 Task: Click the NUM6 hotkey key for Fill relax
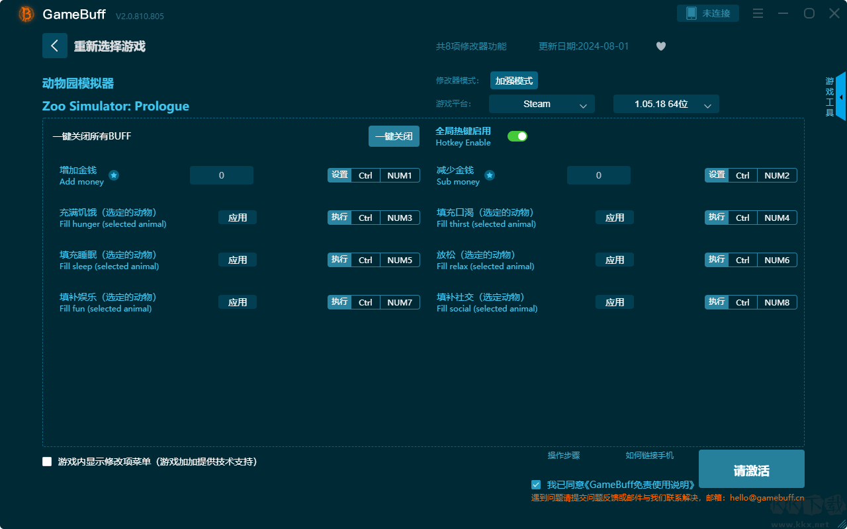(x=777, y=260)
